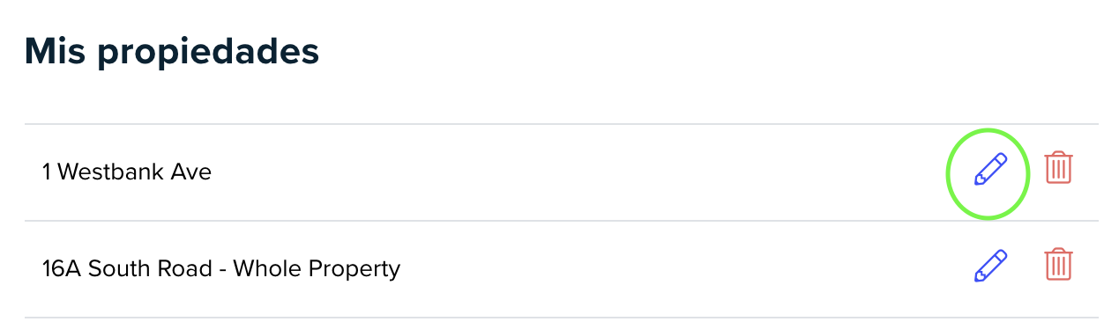Delete the 16A South Road property
This screenshot has height=329, width=1104.
[1058, 264]
